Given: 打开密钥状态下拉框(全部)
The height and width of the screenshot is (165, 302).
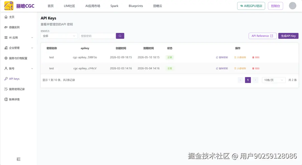Looking at the screenshot, I should 59,36.
